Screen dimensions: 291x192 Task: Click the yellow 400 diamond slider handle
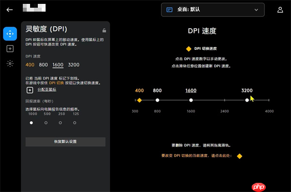click(x=139, y=100)
